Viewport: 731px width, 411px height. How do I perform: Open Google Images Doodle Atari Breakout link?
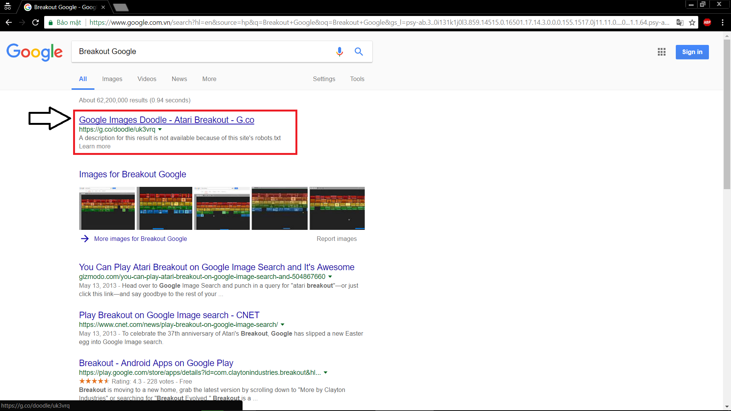tap(166, 120)
